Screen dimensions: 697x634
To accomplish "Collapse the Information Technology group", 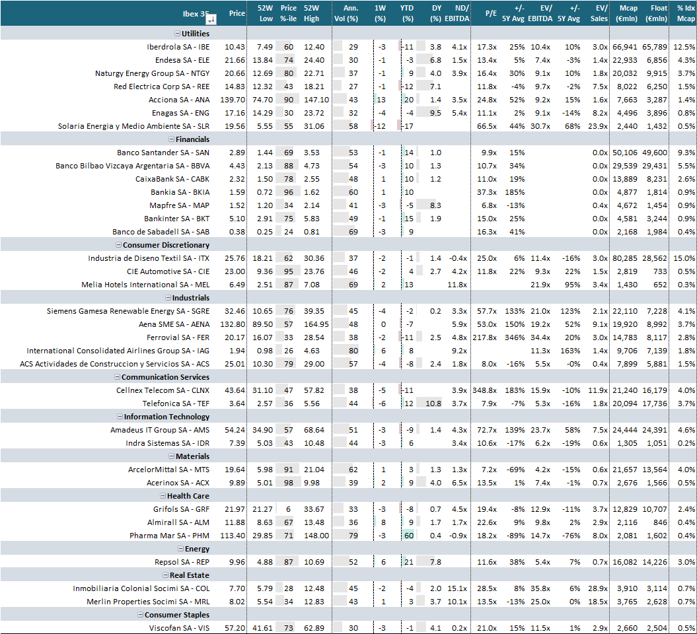I will [x=120, y=417].
